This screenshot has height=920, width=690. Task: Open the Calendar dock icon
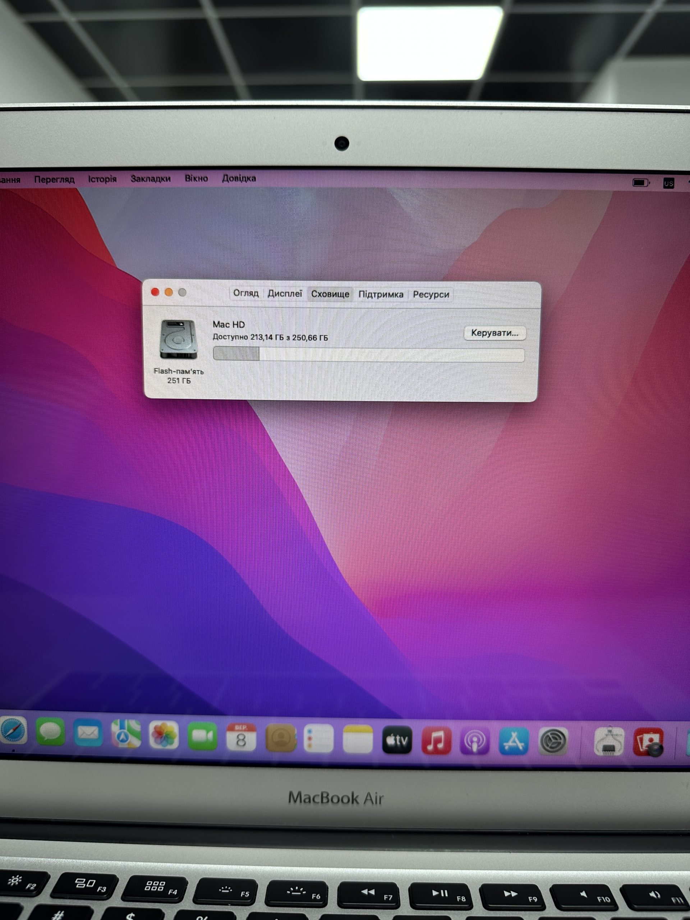[241, 737]
